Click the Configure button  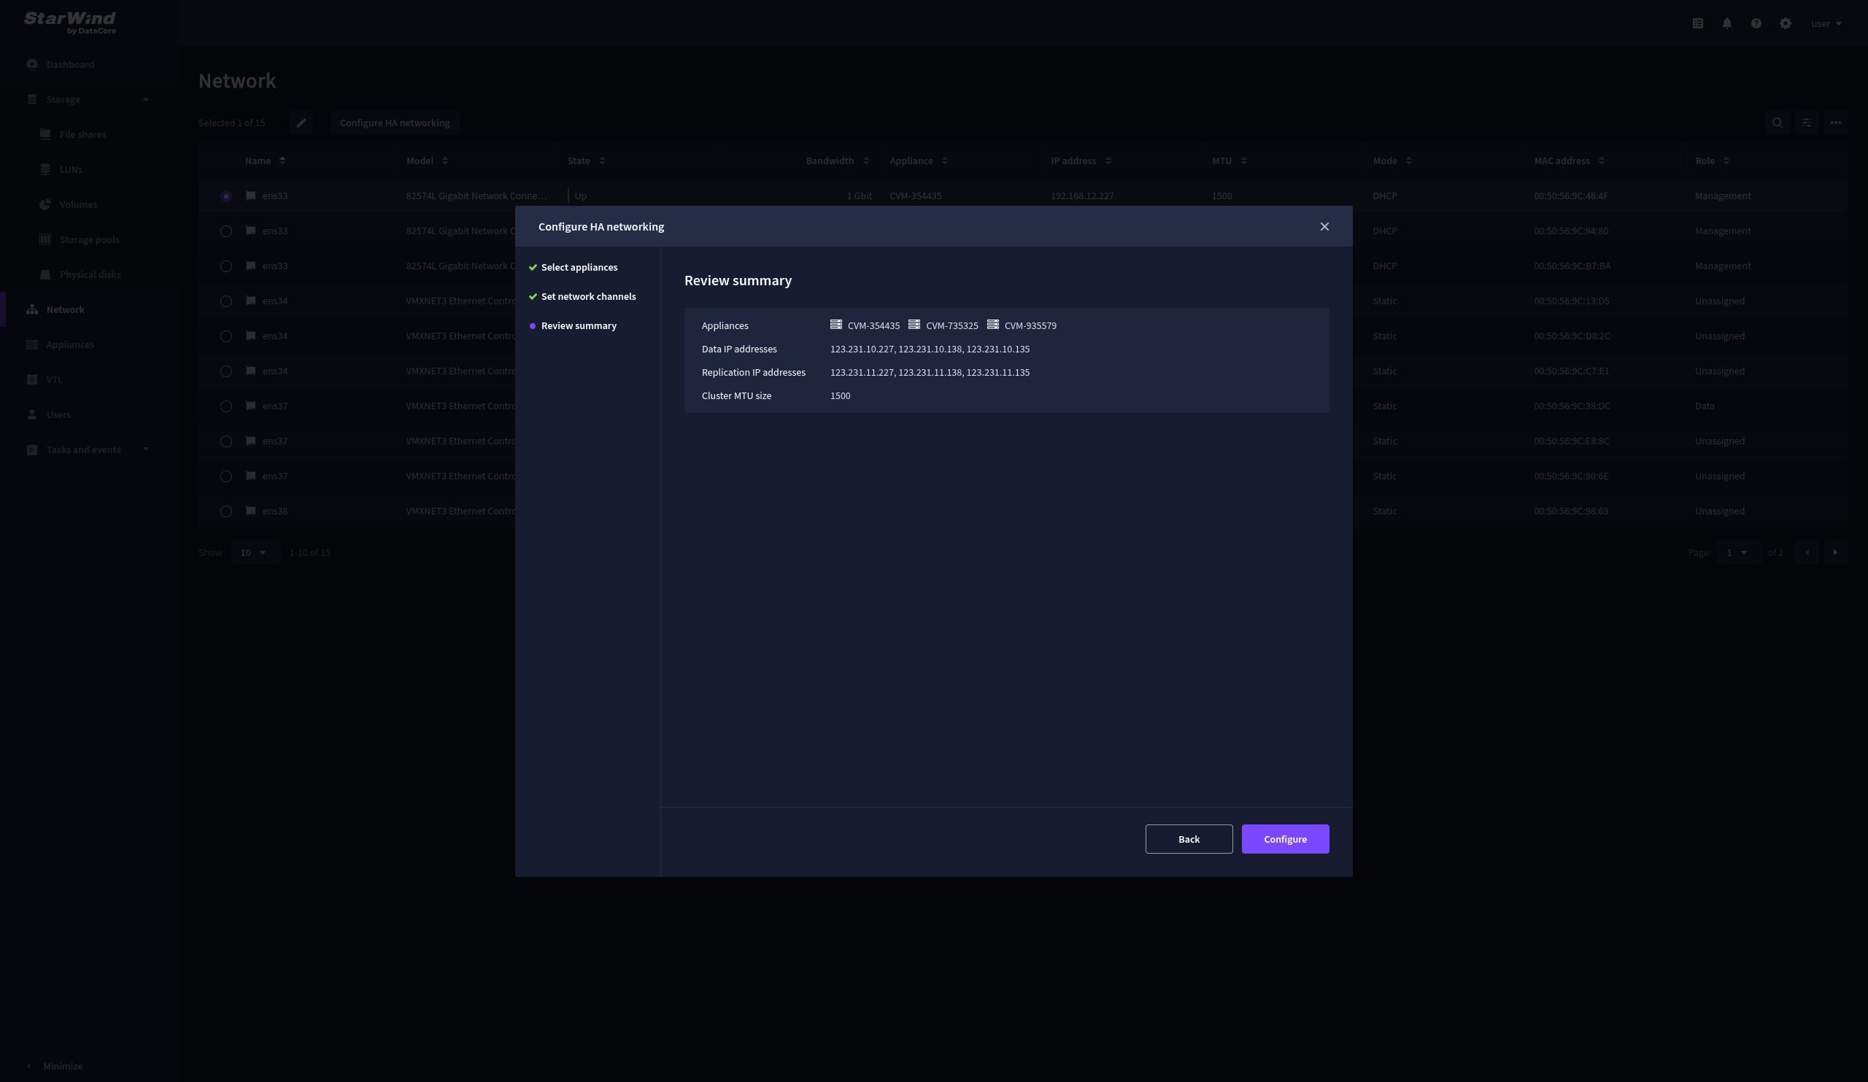(x=1285, y=839)
